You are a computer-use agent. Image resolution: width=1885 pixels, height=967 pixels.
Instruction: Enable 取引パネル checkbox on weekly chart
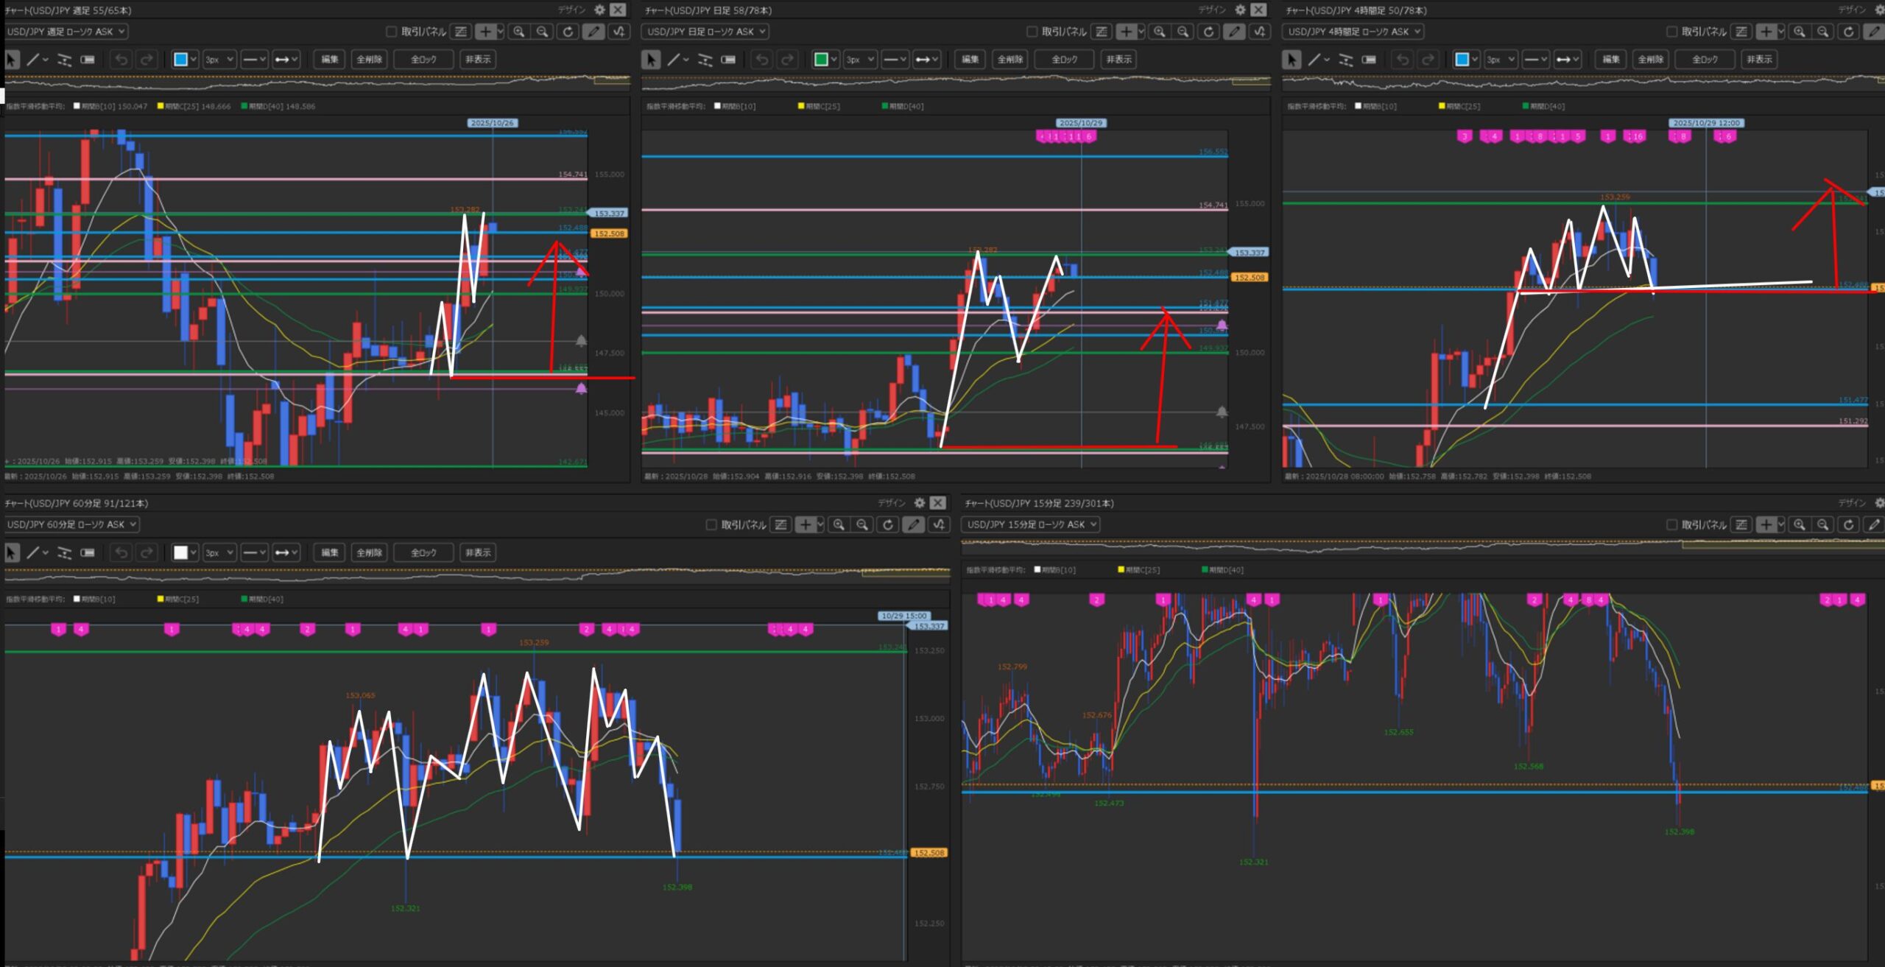point(392,32)
